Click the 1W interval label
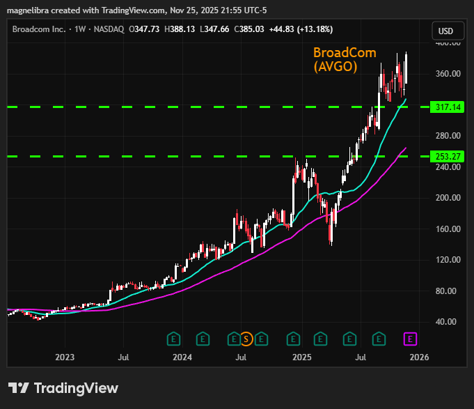Screen dimensions: 474x409 [x=80, y=29]
